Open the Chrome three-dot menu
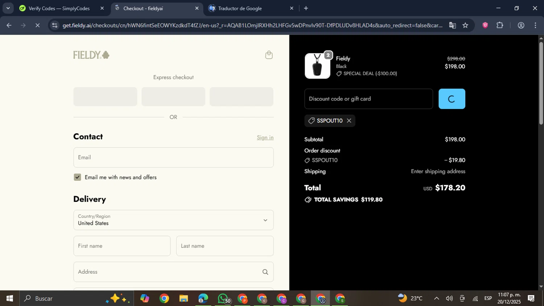The width and height of the screenshot is (544, 306). click(x=536, y=25)
